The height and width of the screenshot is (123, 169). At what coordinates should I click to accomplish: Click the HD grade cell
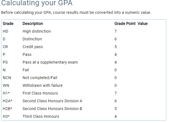[6, 31]
